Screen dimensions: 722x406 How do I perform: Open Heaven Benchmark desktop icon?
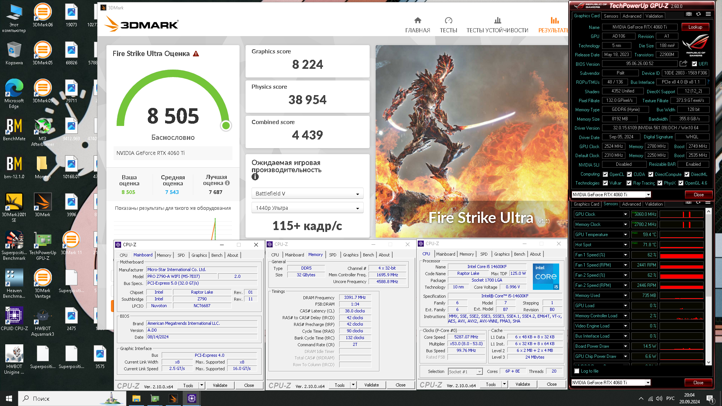14,283
